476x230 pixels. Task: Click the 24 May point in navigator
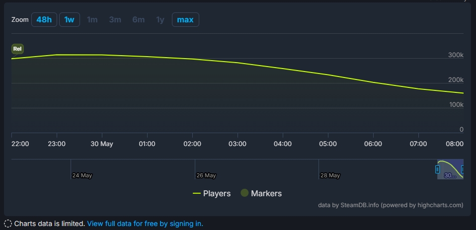click(82, 175)
